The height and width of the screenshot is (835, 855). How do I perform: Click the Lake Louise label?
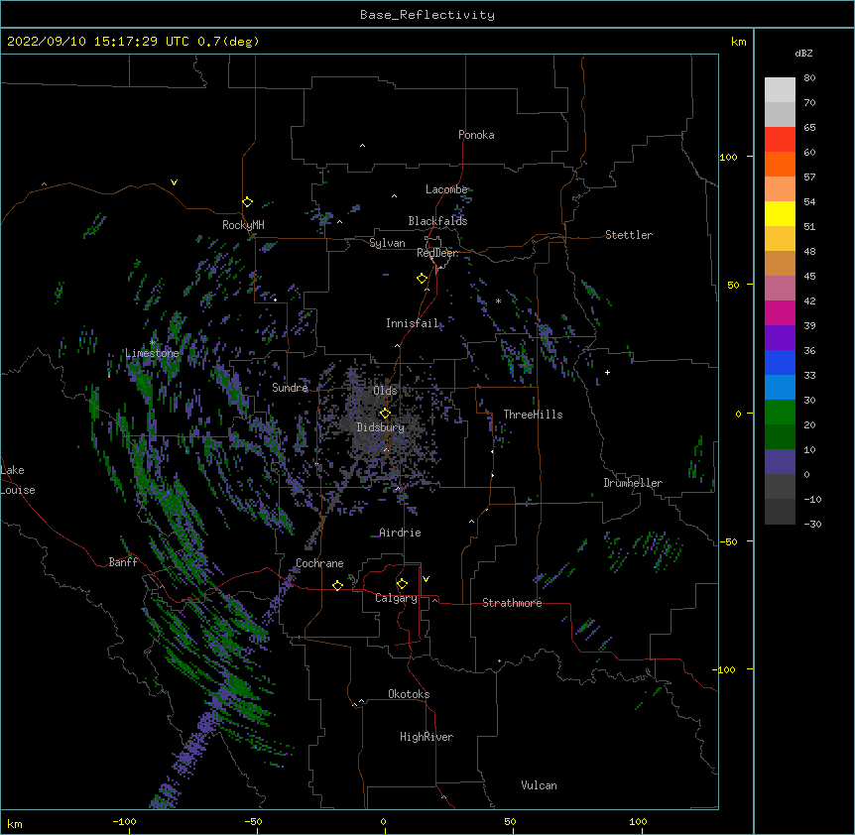pos(17,480)
